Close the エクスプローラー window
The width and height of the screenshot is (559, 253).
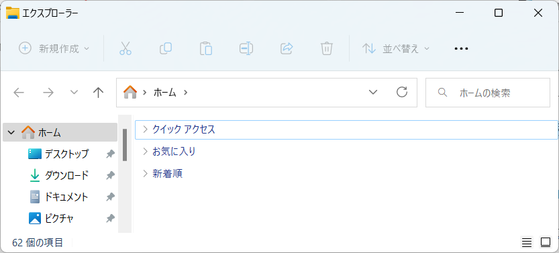coord(538,13)
